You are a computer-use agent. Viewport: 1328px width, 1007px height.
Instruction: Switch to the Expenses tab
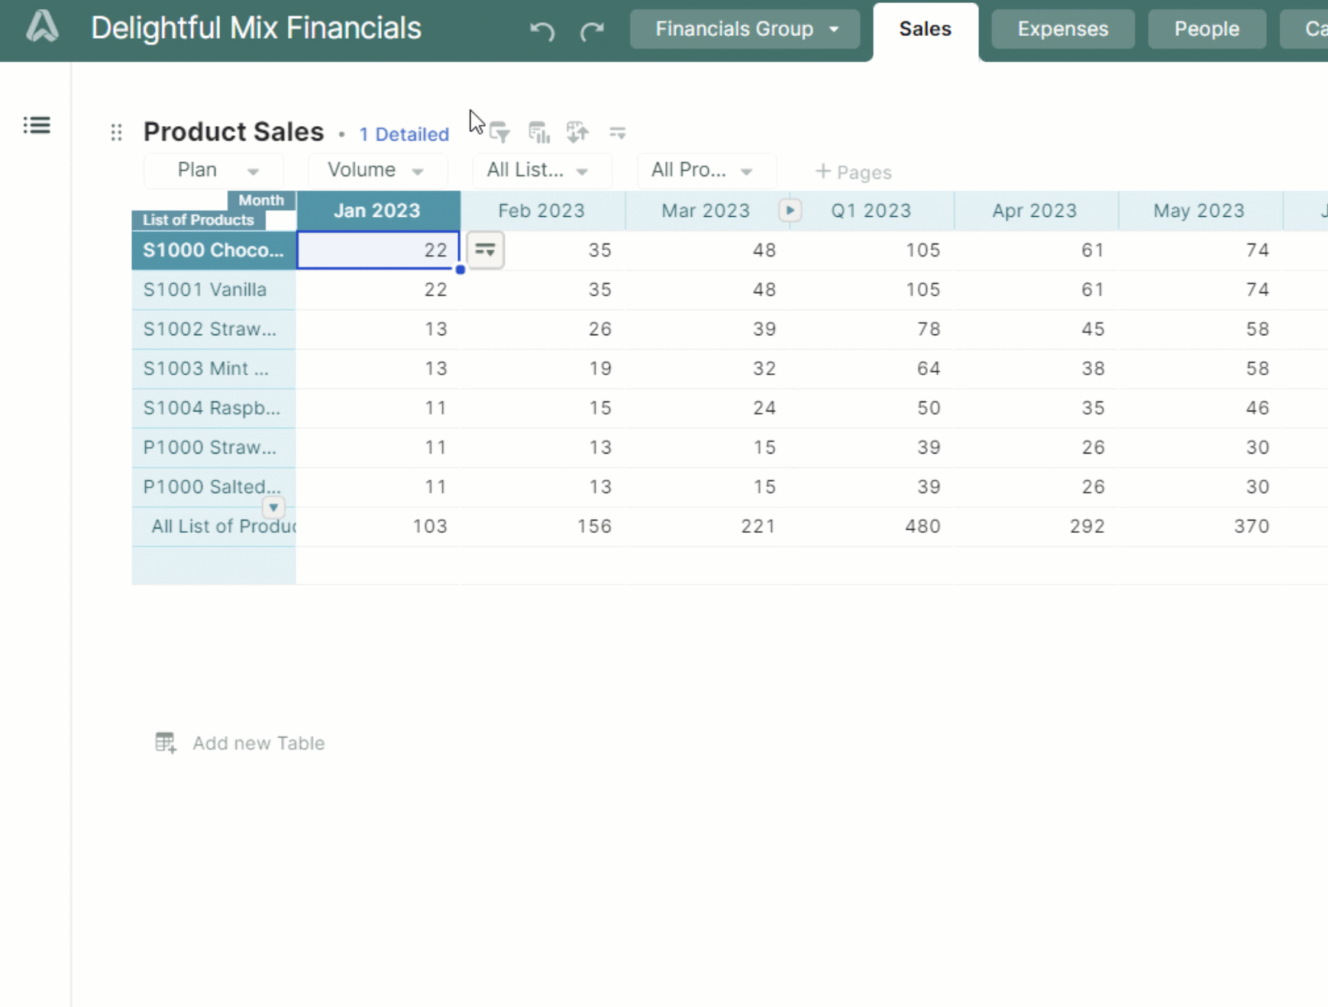[x=1063, y=29]
